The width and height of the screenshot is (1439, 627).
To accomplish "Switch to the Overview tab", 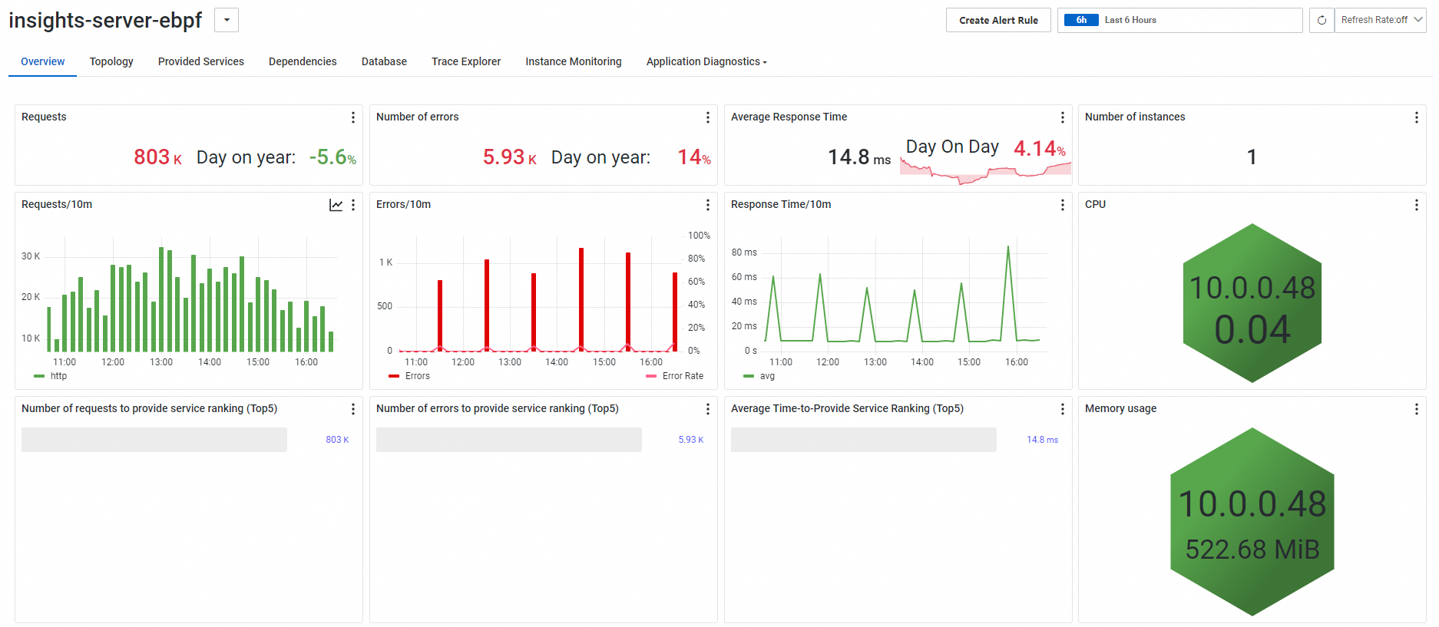I will point(43,61).
